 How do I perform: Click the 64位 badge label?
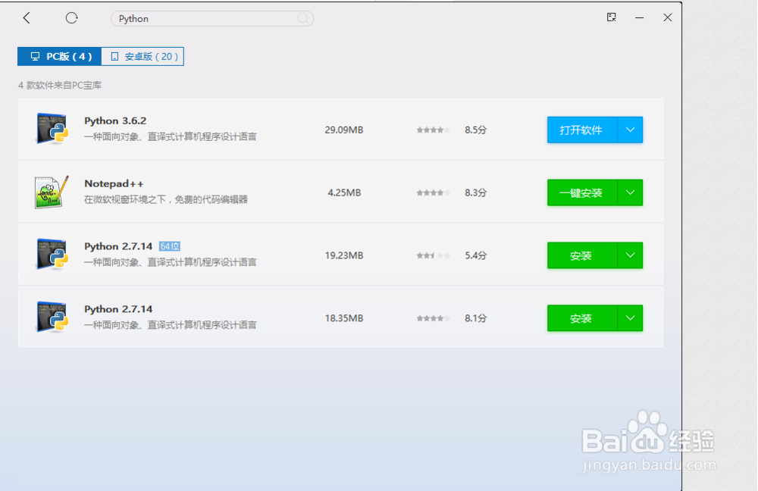point(170,246)
